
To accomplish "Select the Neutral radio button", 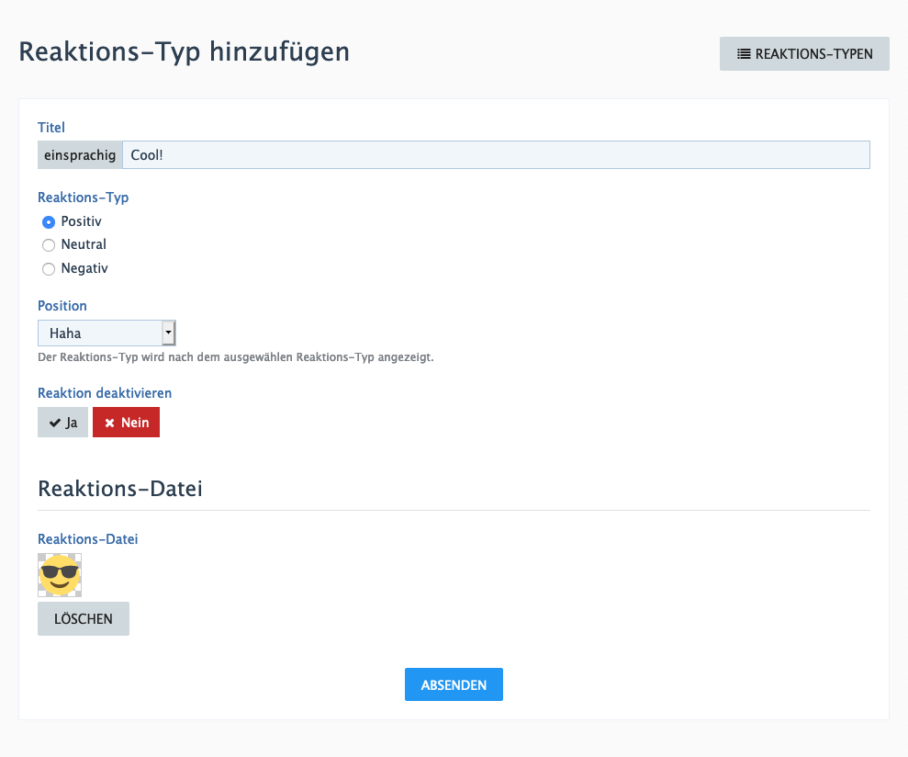I will point(49,245).
